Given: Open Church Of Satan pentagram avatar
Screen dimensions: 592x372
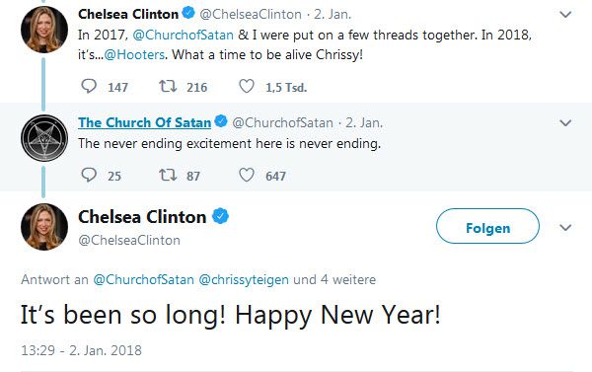Looking at the screenshot, I should (44, 138).
